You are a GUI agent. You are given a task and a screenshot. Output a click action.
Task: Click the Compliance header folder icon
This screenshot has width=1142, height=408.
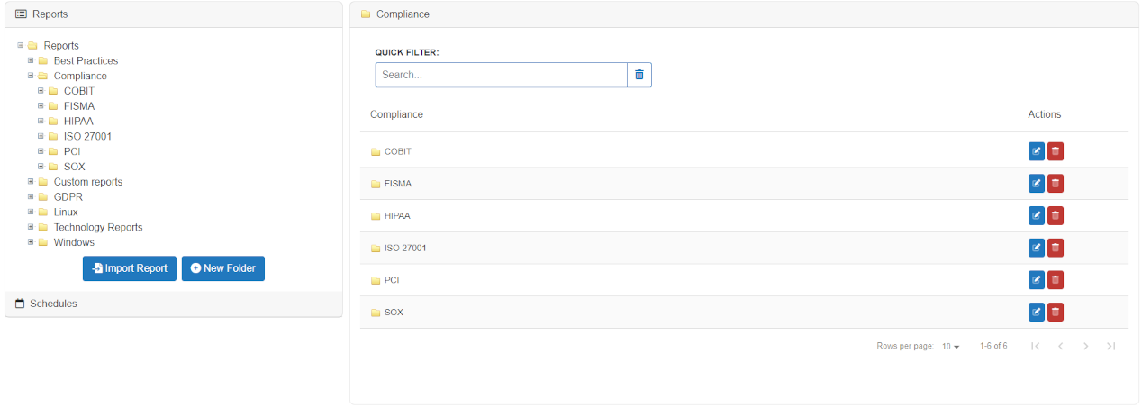366,14
